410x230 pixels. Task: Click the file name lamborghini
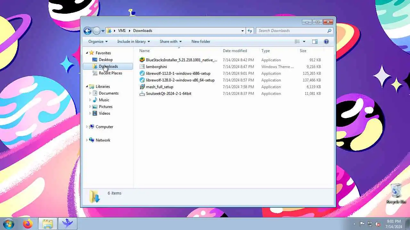(156, 67)
